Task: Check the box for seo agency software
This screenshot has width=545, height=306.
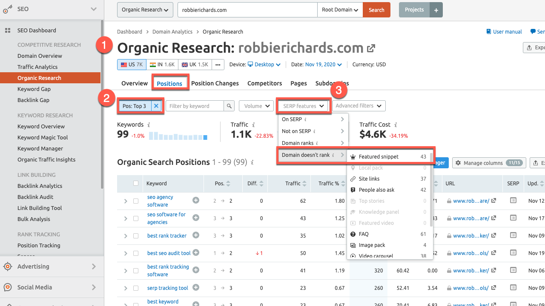Action: click(x=136, y=201)
